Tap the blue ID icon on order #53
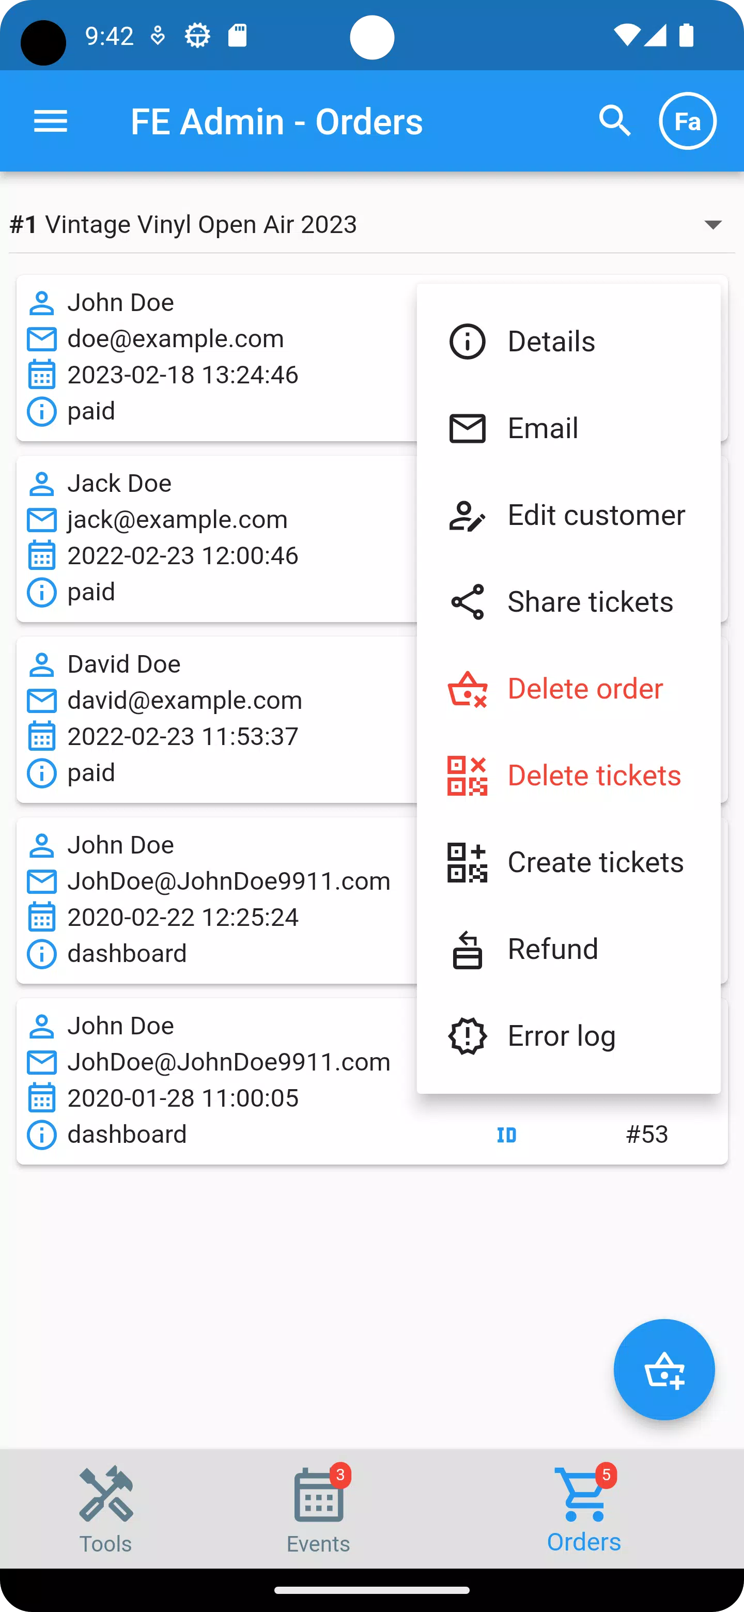This screenshot has width=744, height=1612. pyautogui.click(x=506, y=1135)
